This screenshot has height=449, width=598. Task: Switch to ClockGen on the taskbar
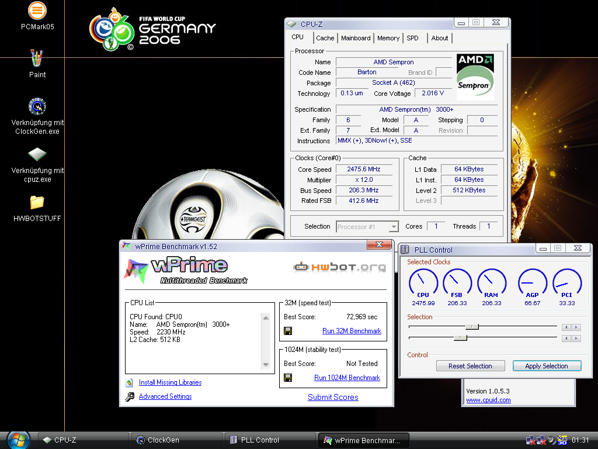point(176,440)
